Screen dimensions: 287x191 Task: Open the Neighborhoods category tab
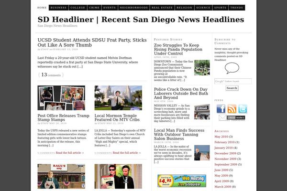click(x=133, y=8)
